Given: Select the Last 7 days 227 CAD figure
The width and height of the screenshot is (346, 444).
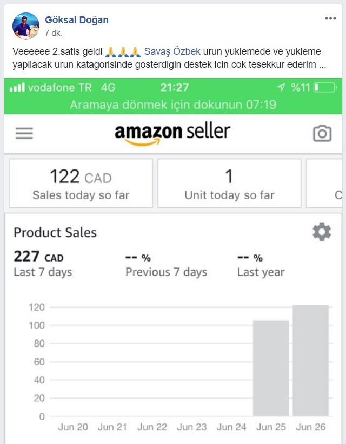Looking at the screenshot, I should coord(43,263).
